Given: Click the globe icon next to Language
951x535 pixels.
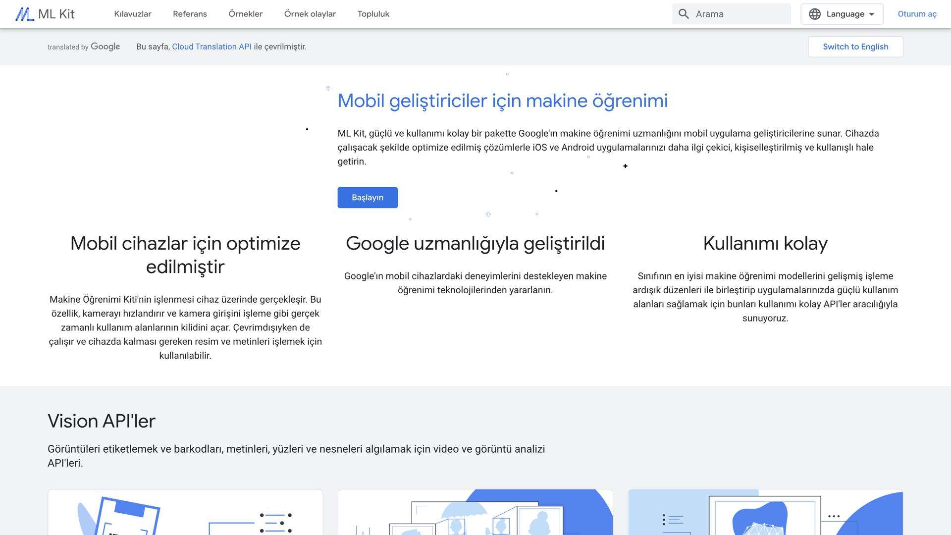Looking at the screenshot, I should coord(816,14).
